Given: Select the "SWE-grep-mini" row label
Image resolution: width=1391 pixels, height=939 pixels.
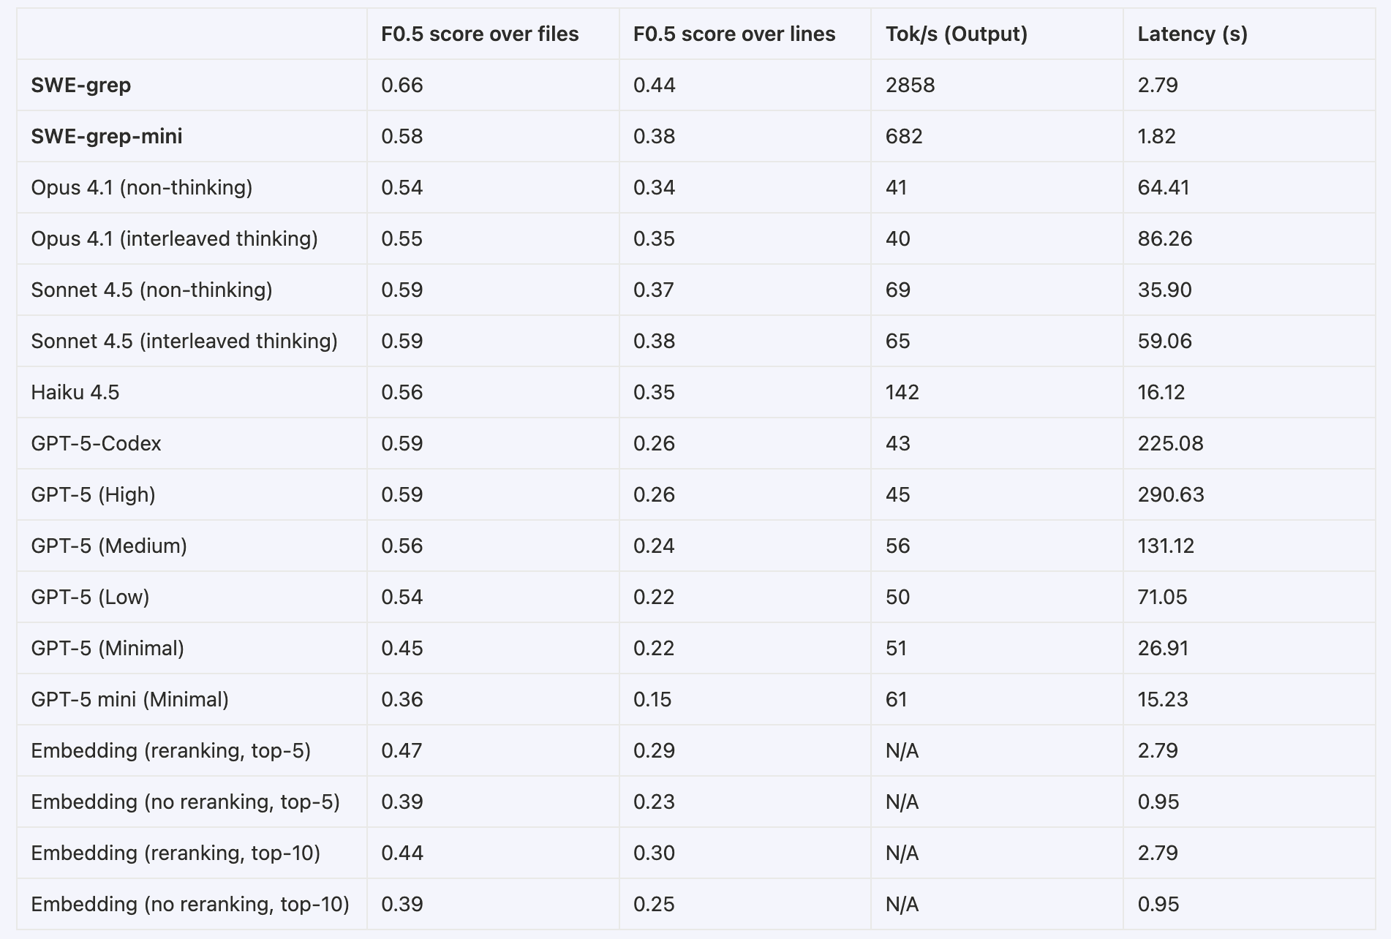Looking at the screenshot, I should [107, 137].
